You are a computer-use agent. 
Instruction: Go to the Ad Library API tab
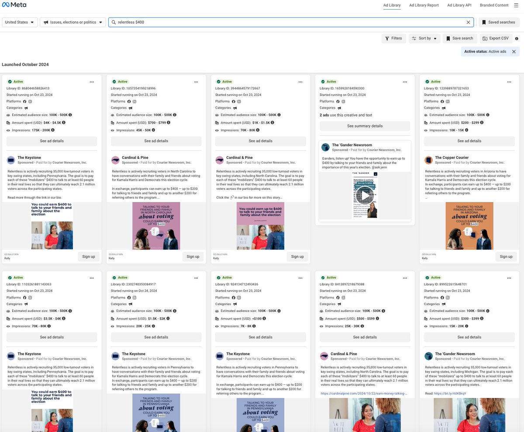click(459, 5)
